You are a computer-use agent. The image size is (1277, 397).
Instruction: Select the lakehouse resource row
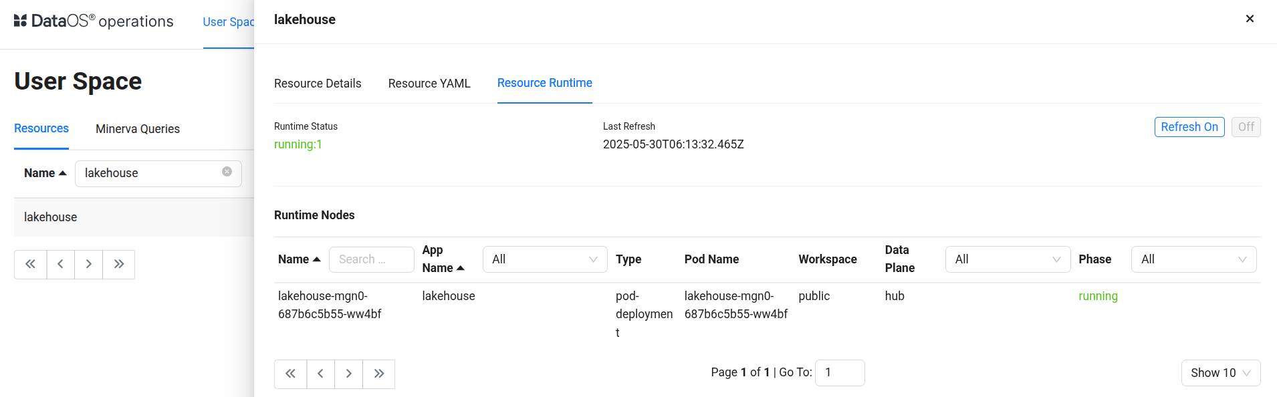pos(51,217)
